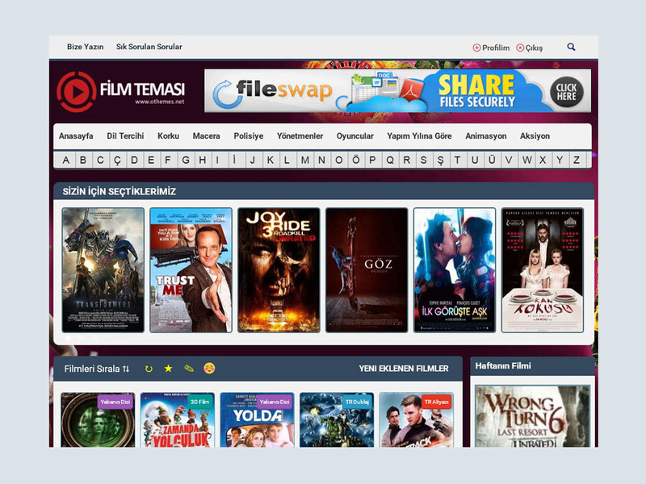Select the Korku category

click(x=168, y=136)
